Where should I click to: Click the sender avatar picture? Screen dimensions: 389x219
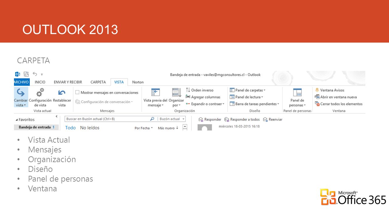point(205,127)
